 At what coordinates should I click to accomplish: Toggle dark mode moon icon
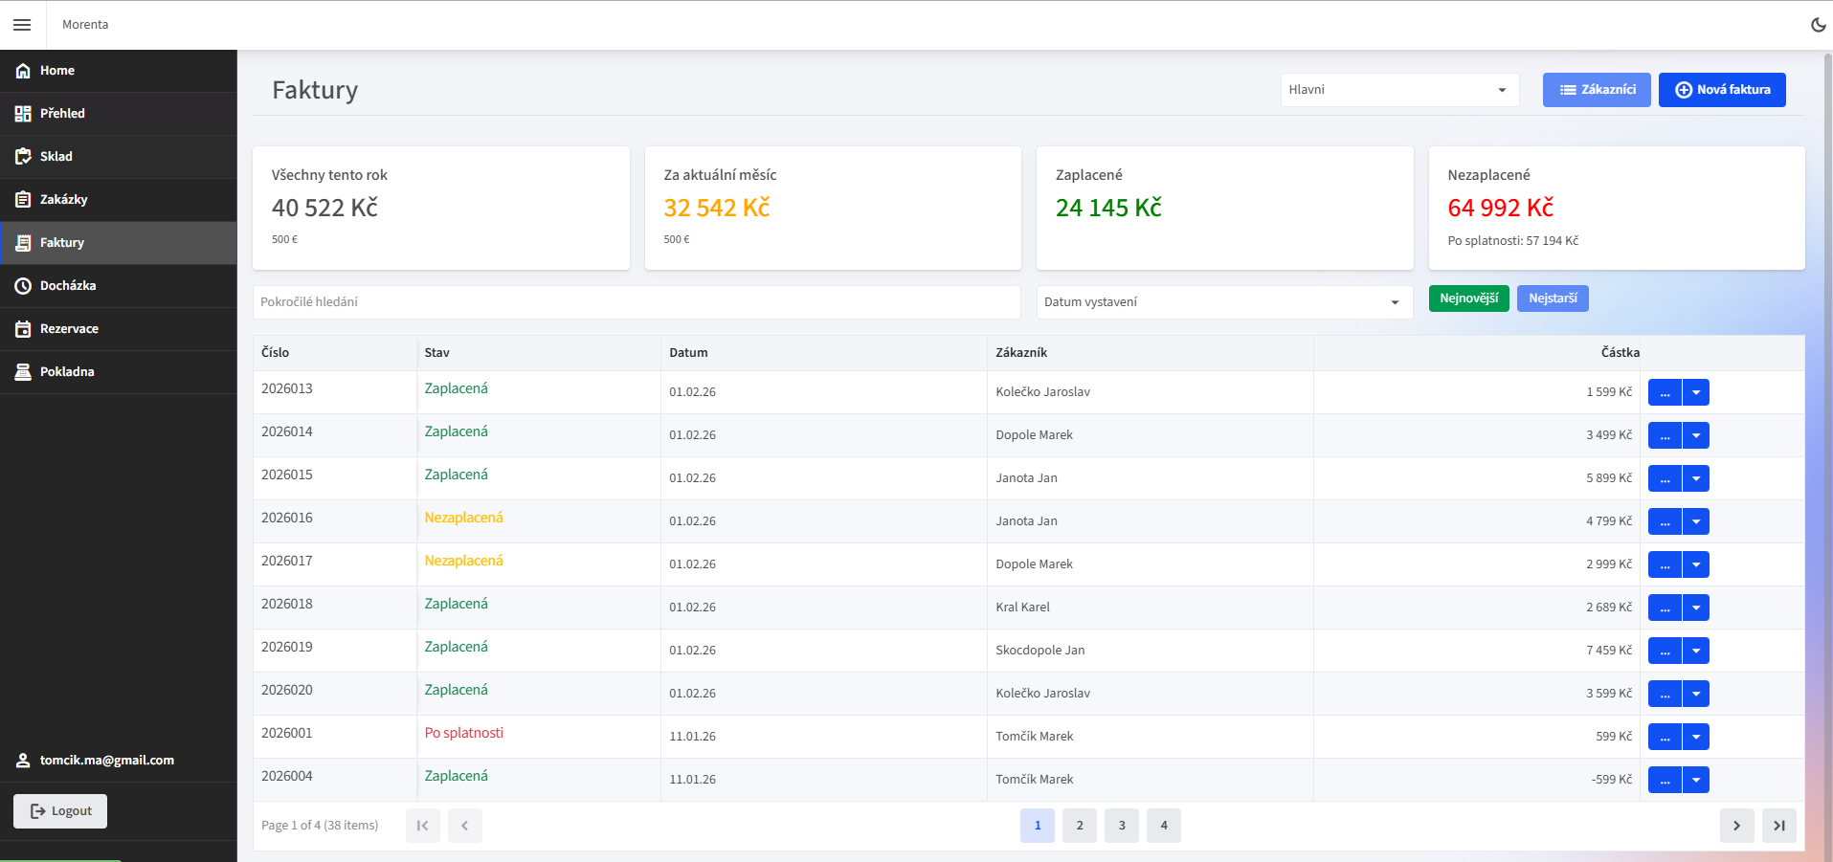point(1818,25)
